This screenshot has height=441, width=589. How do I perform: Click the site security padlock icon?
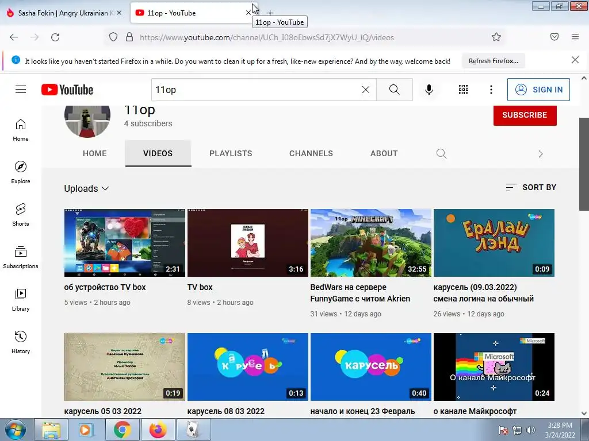[x=129, y=37]
